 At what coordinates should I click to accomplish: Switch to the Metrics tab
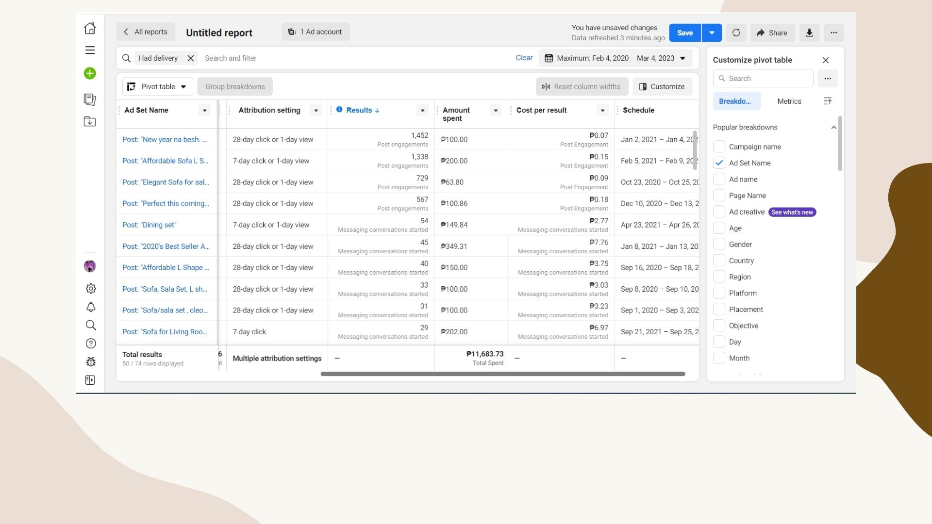coord(789,101)
